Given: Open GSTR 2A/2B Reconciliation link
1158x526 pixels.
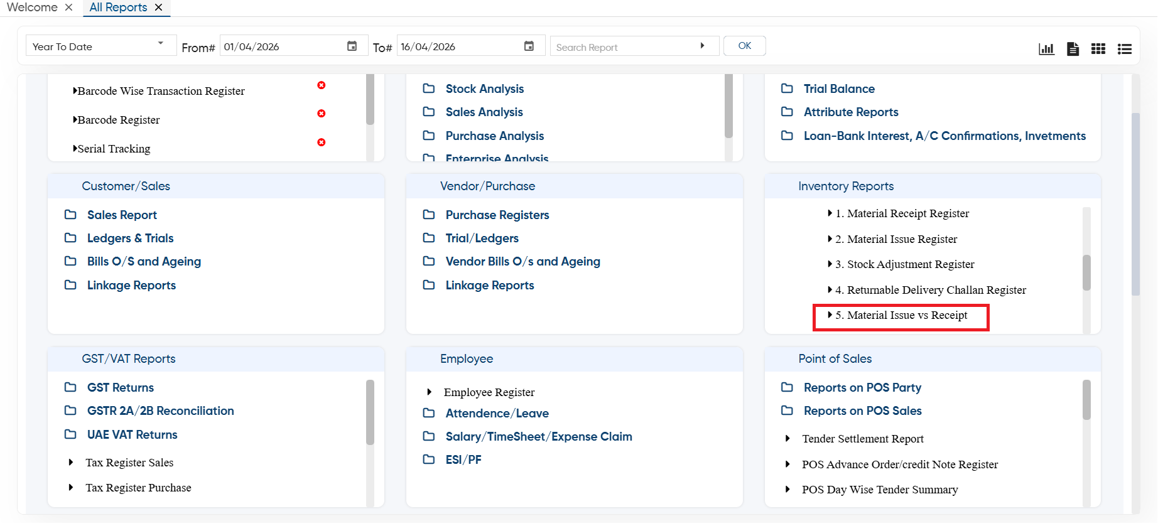Looking at the screenshot, I should tap(160, 411).
